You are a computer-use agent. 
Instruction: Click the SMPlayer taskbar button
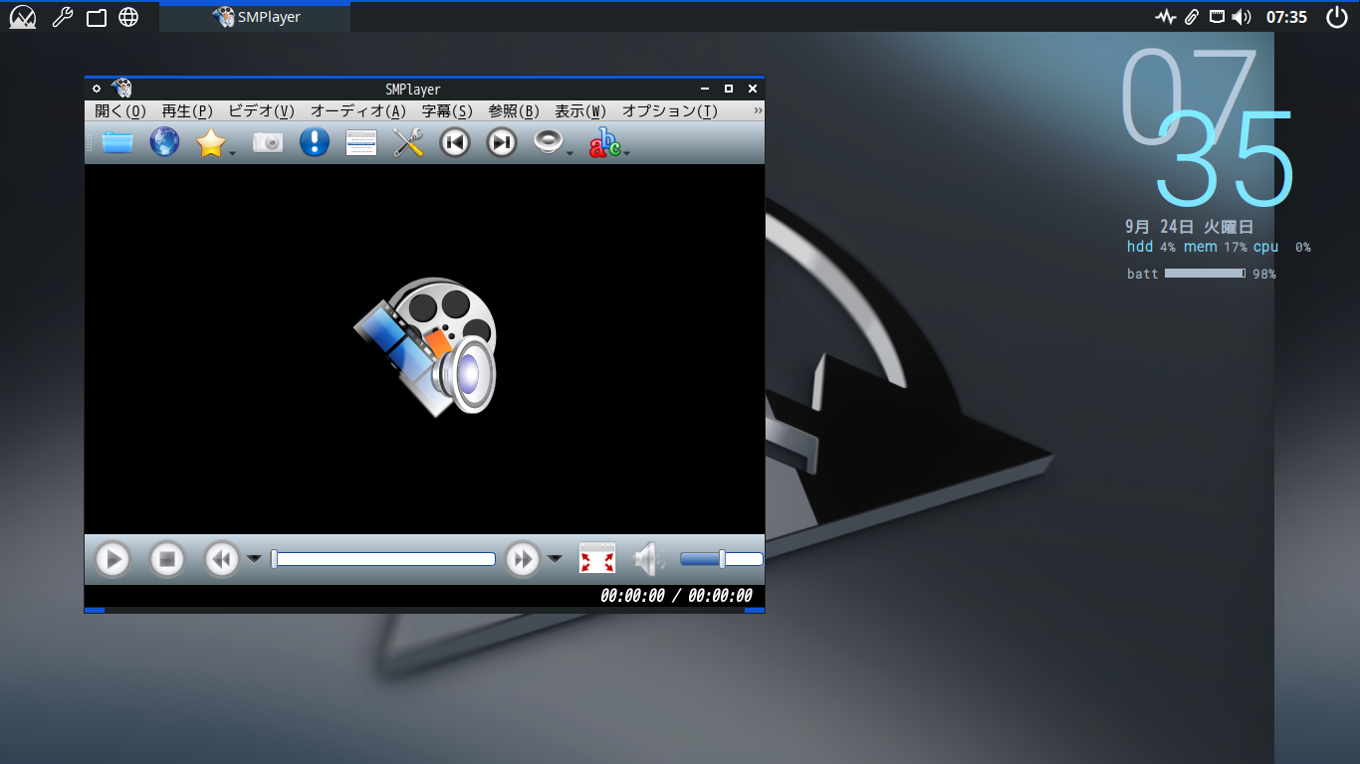(255, 17)
